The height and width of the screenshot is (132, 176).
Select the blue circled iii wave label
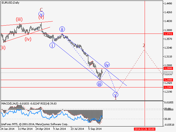(100, 84)
